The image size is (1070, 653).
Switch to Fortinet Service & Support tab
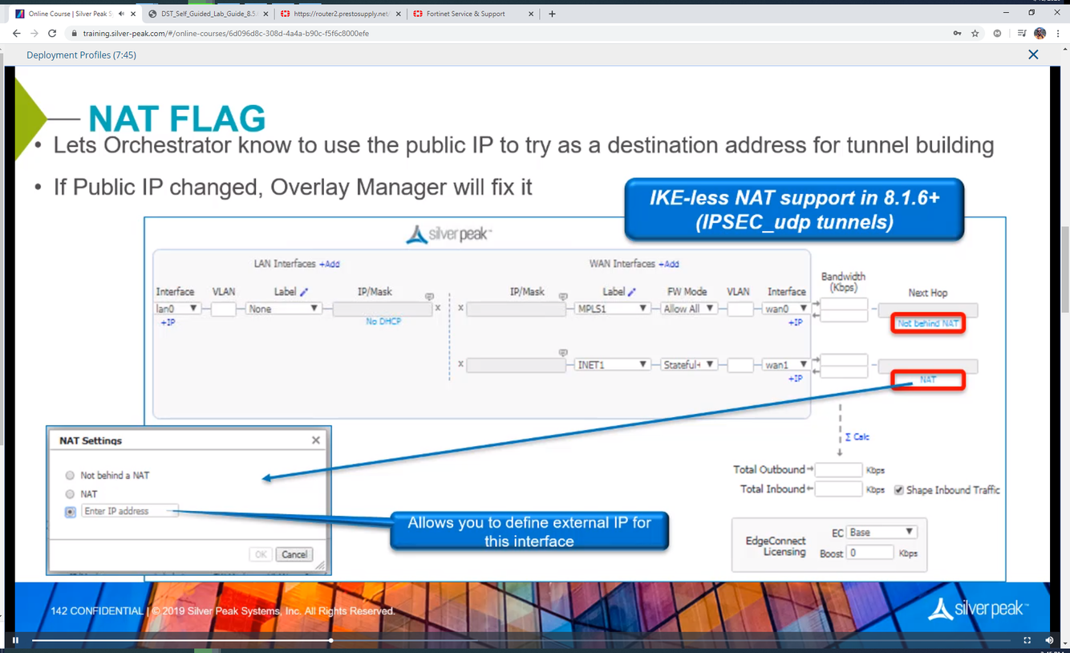pos(473,14)
